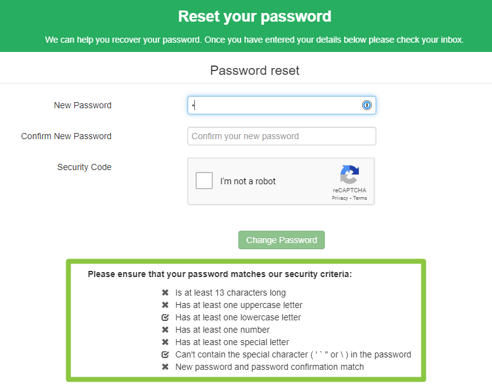Click the reCAPTCHA logo
Viewport: 492px width, 389px height.
349,174
